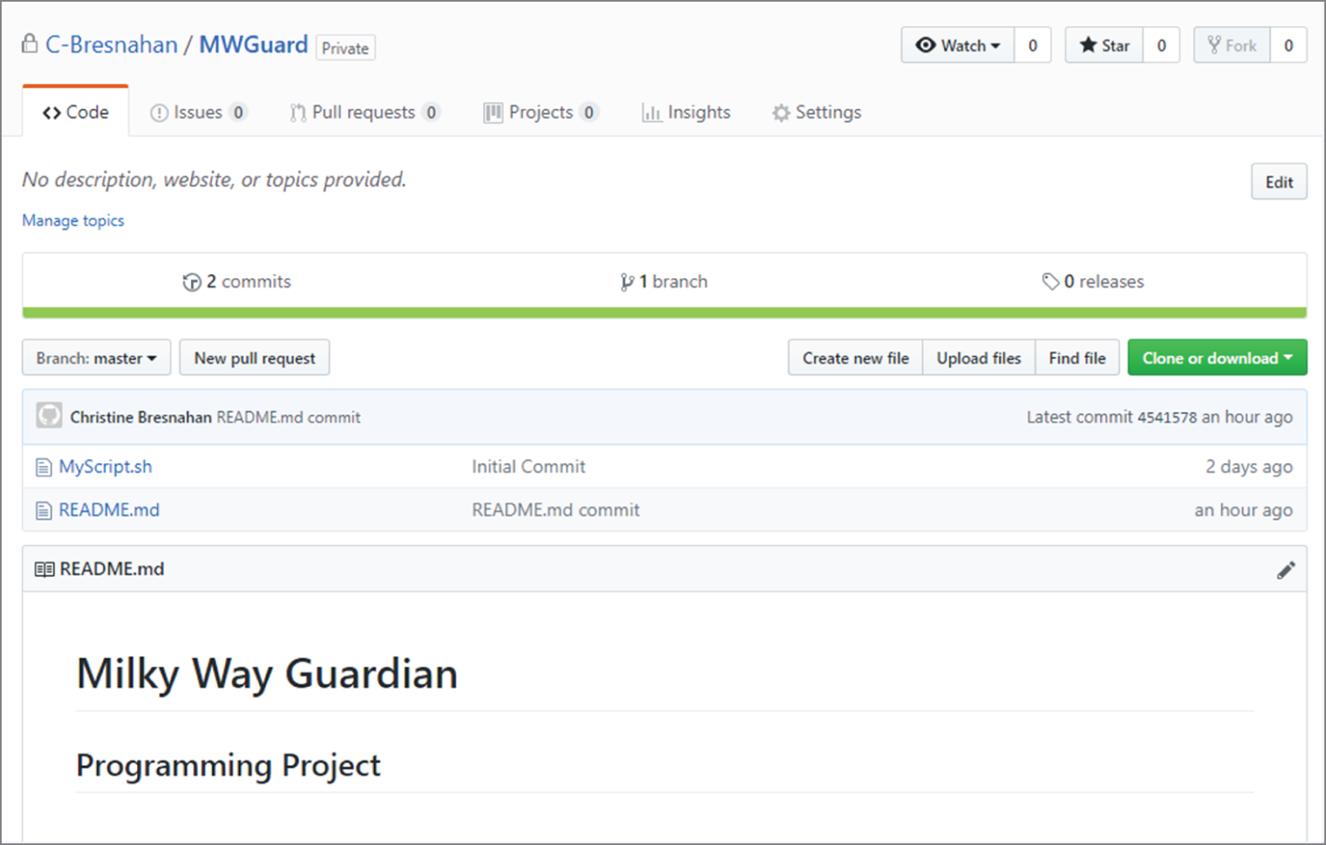This screenshot has width=1326, height=845.
Task: Click the Private label badge
Action: 346,48
